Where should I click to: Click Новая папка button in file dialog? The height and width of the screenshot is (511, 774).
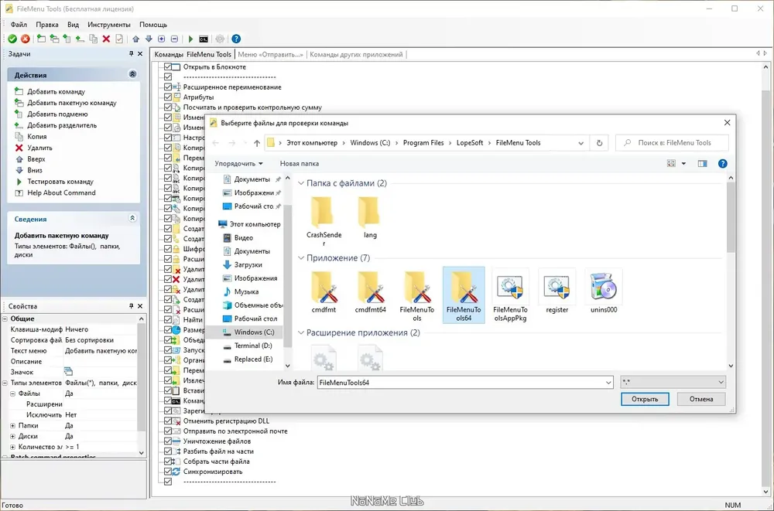tap(299, 164)
